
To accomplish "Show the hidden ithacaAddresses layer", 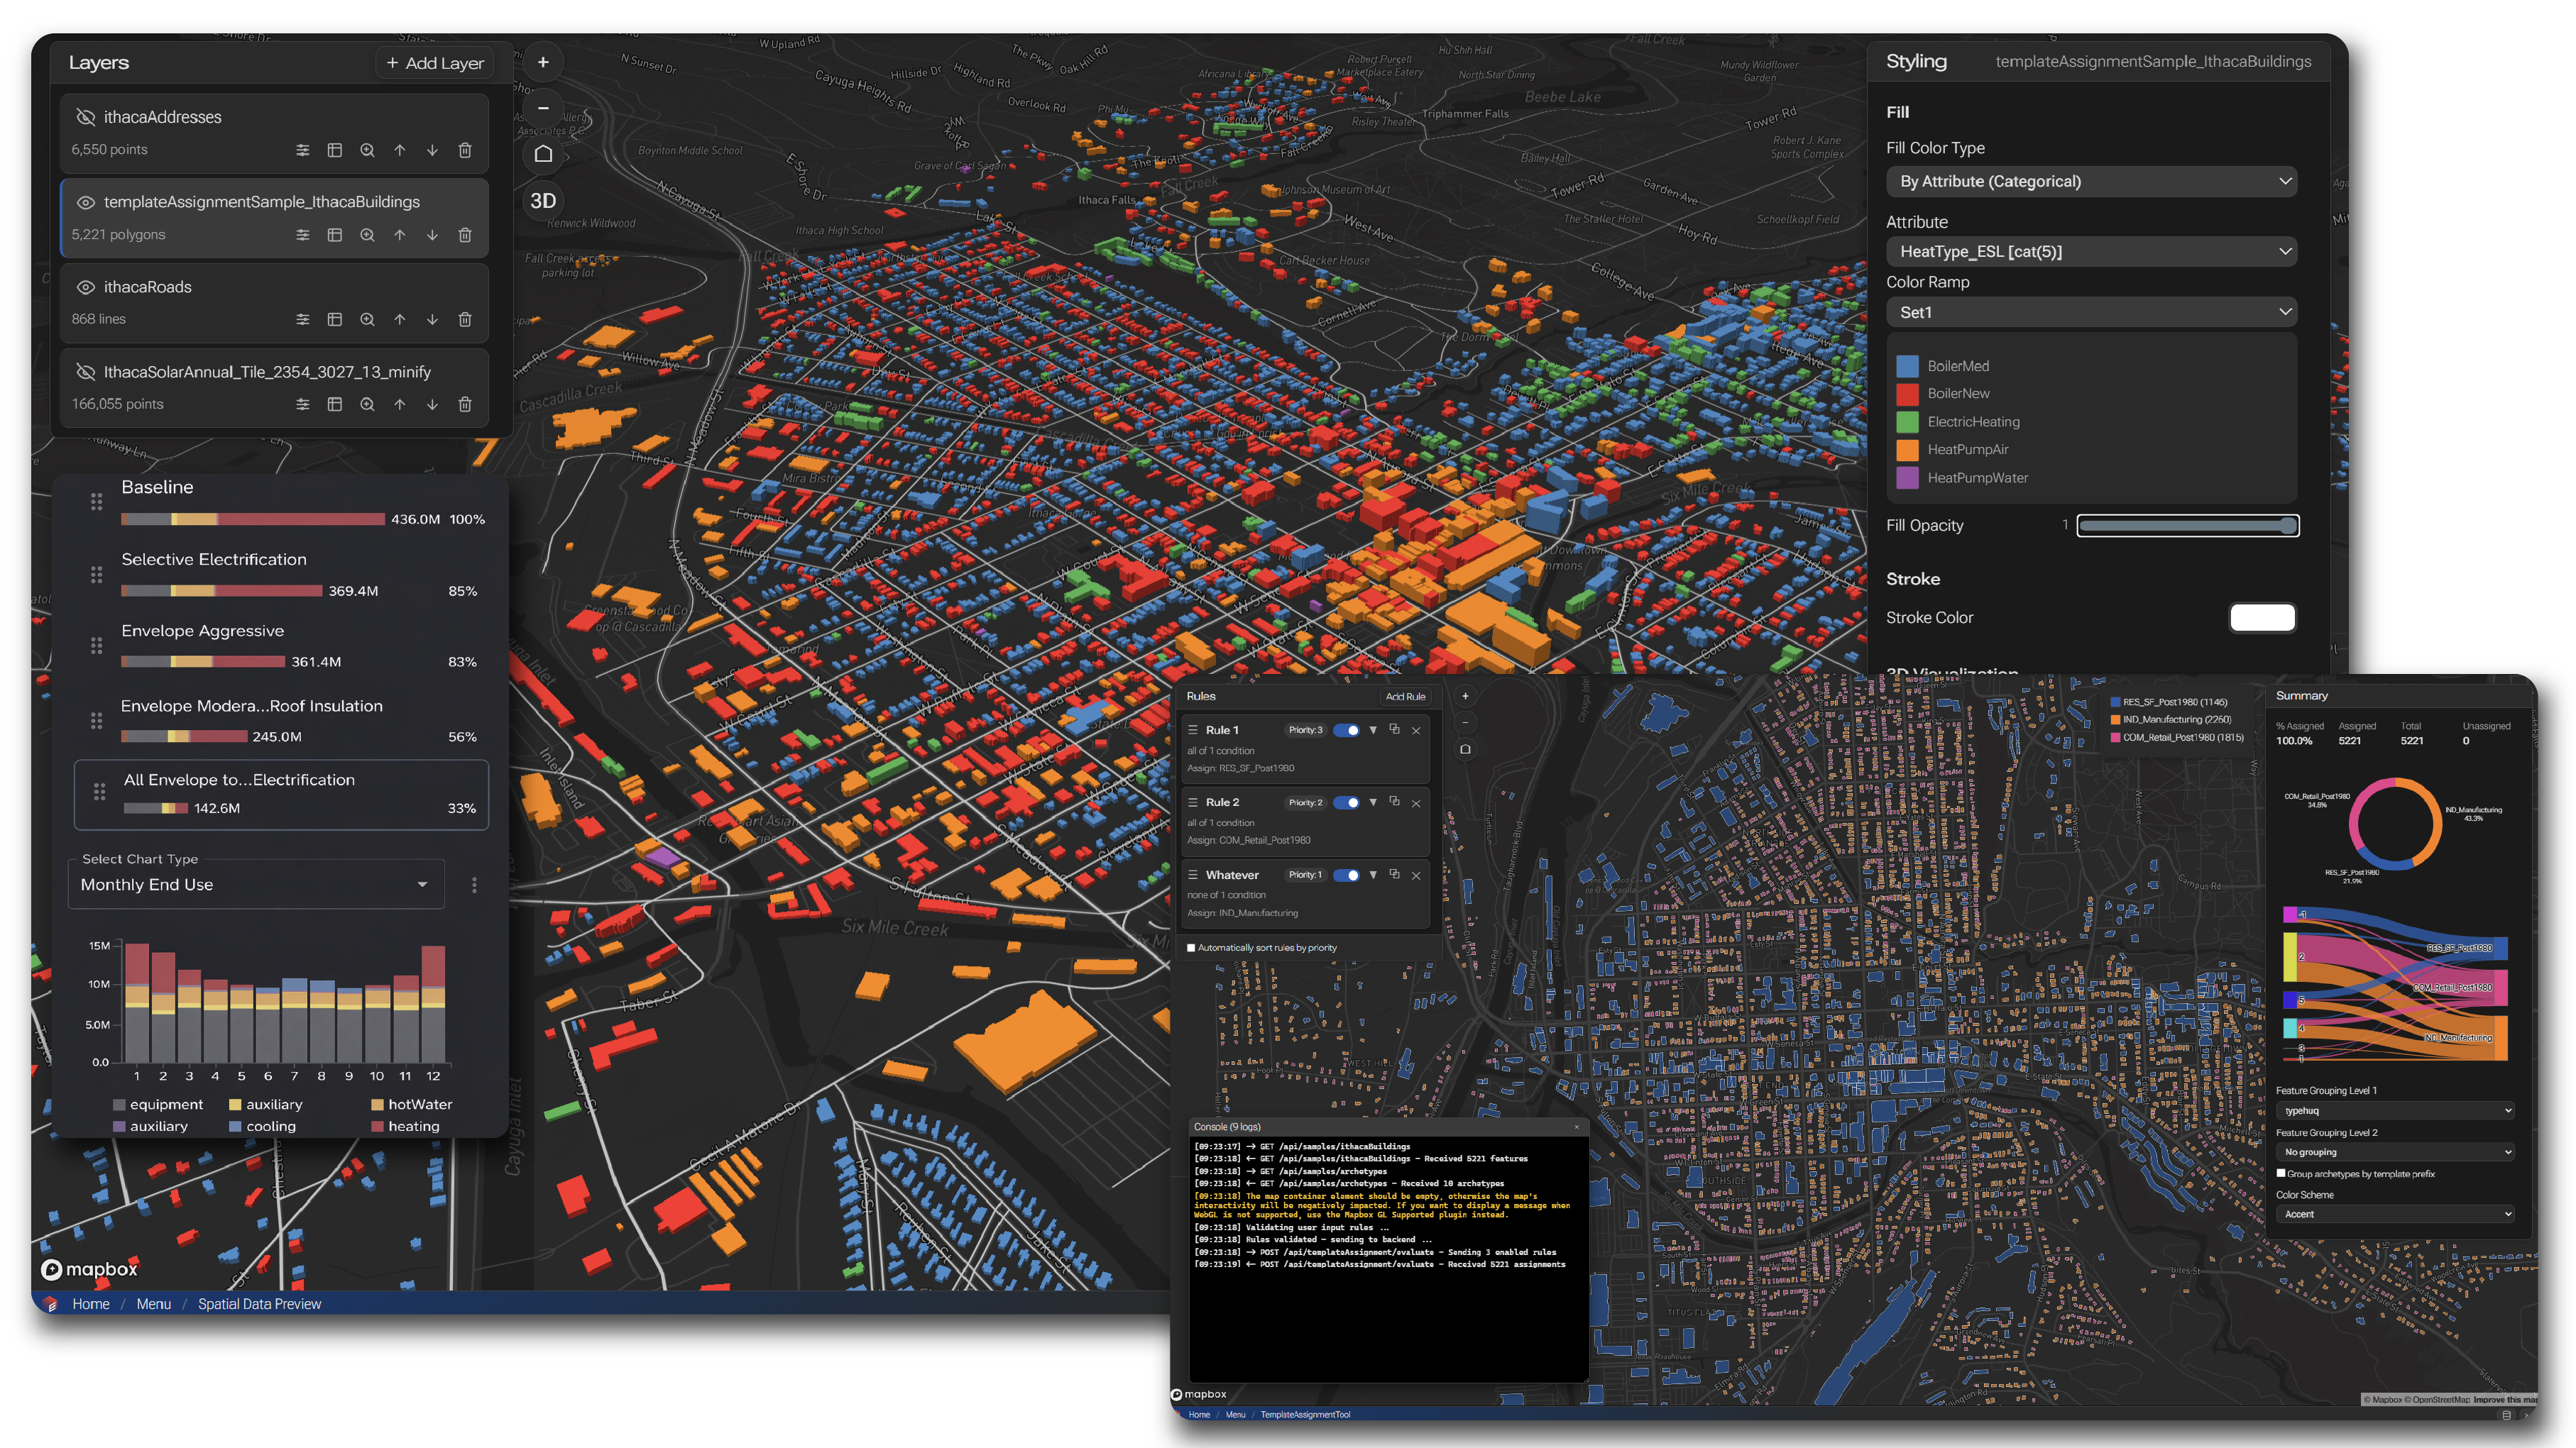I will click(86, 117).
